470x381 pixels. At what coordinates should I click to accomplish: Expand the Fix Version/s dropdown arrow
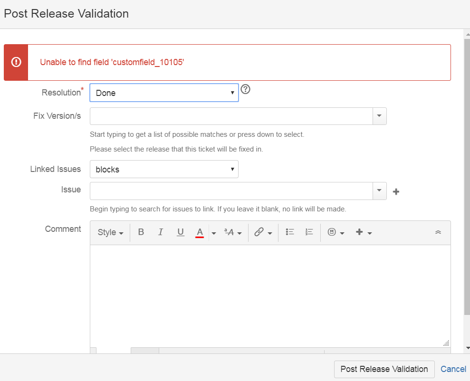379,116
